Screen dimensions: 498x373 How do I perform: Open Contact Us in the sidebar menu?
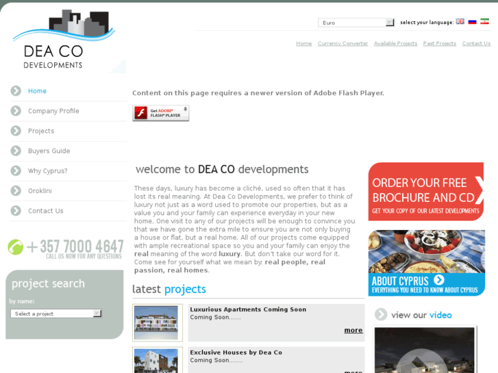point(46,211)
